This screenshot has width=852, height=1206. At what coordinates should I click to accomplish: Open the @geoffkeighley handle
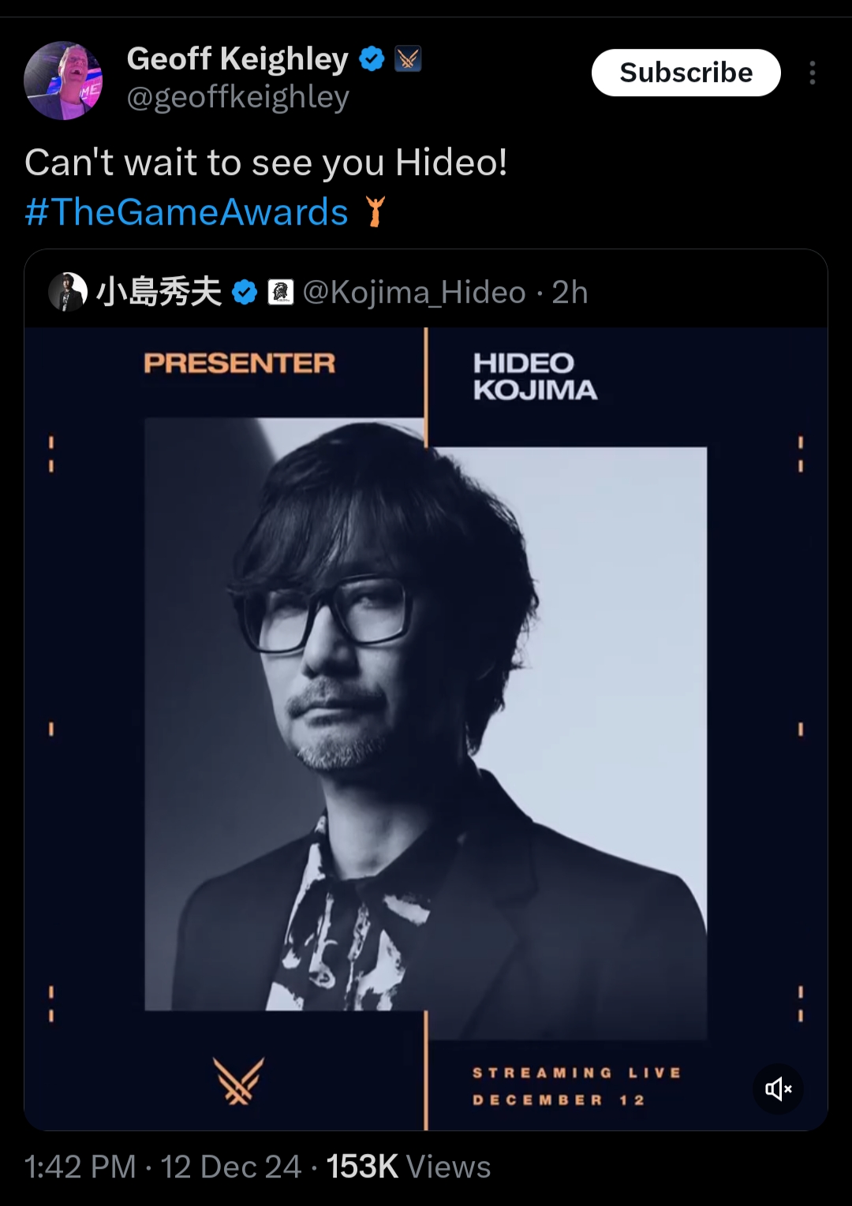pyautogui.click(x=237, y=97)
